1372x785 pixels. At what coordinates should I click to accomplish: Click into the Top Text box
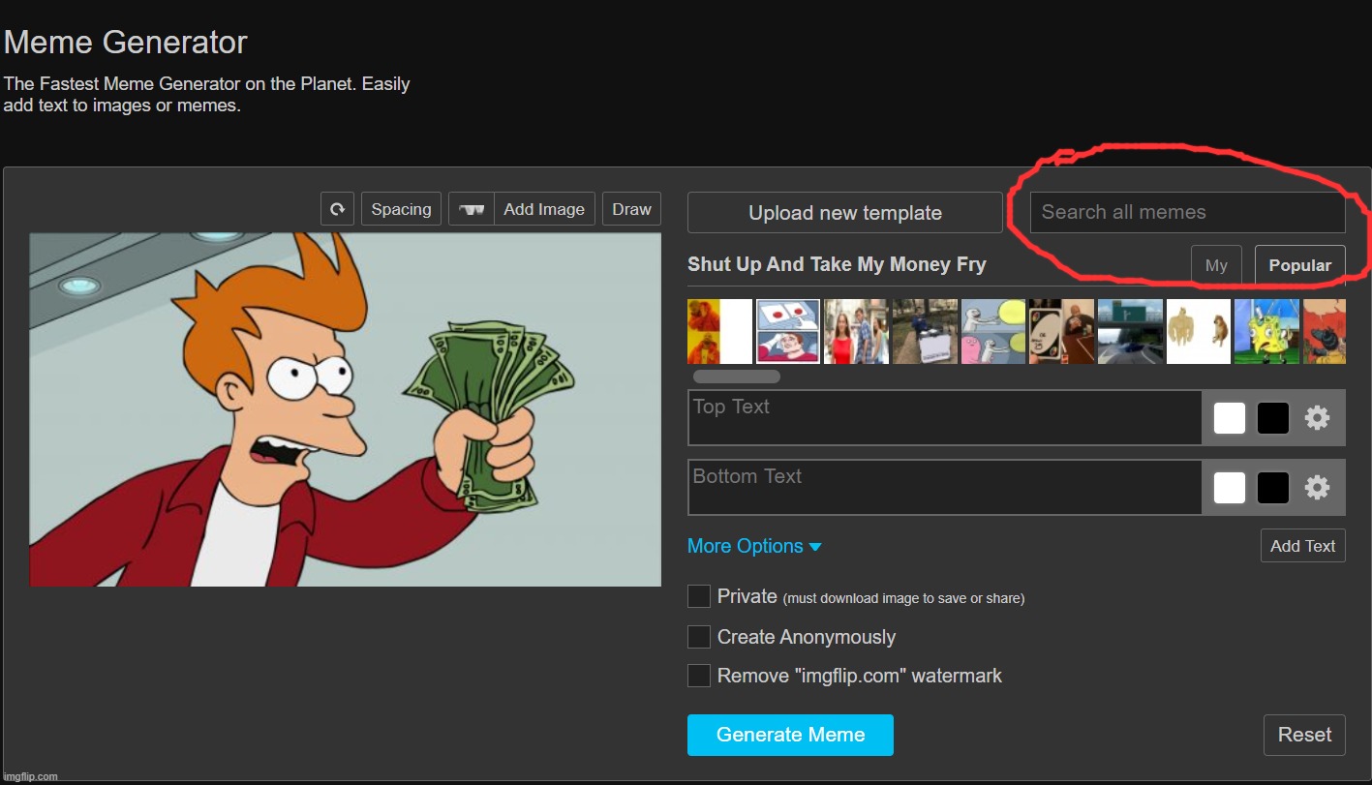point(945,418)
